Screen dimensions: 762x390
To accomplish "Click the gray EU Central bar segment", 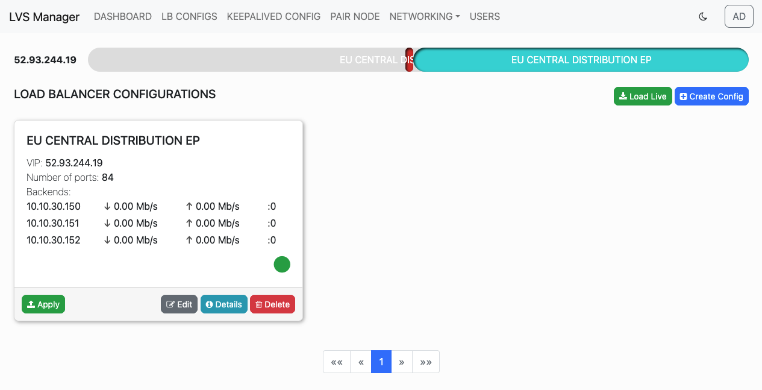I will point(247,60).
